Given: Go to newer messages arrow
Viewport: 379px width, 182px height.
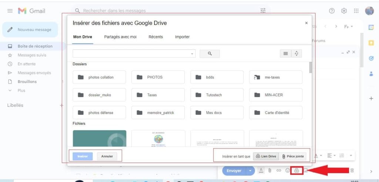Looking at the screenshot, I should 325,26.
